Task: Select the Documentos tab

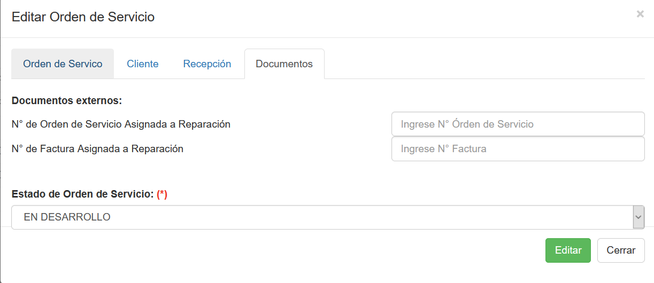Action: point(284,64)
